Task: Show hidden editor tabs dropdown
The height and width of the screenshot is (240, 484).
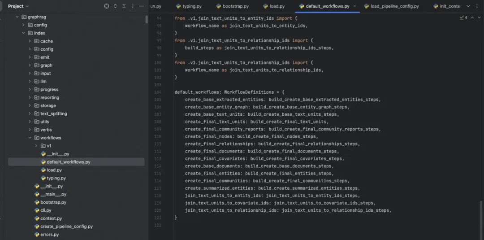Action: [x=469, y=6]
